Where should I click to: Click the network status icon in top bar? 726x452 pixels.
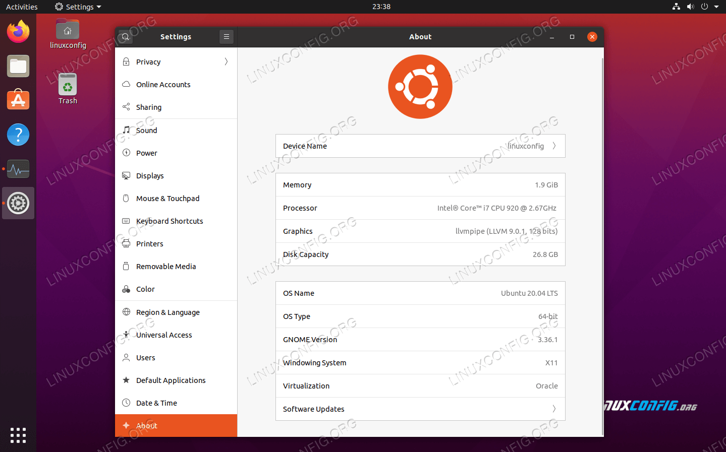676,7
